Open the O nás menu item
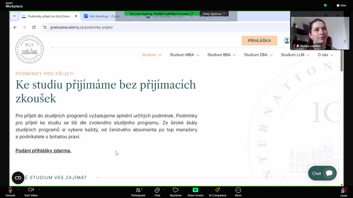The width and height of the screenshot is (353, 198). pyautogui.click(x=325, y=55)
